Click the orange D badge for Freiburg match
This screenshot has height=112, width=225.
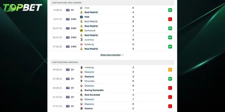(x=170, y=70)
